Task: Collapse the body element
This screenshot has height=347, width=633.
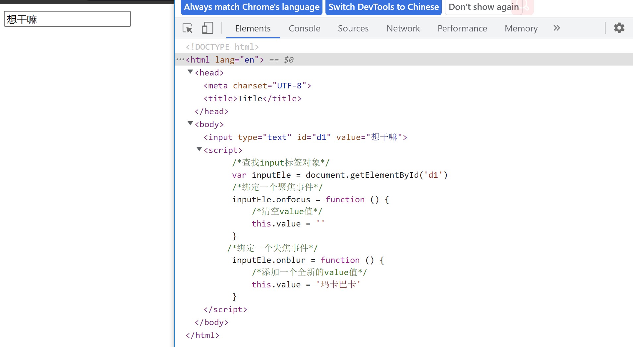Action: click(x=190, y=124)
